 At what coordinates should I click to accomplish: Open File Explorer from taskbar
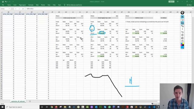click(x=65, y=107)
